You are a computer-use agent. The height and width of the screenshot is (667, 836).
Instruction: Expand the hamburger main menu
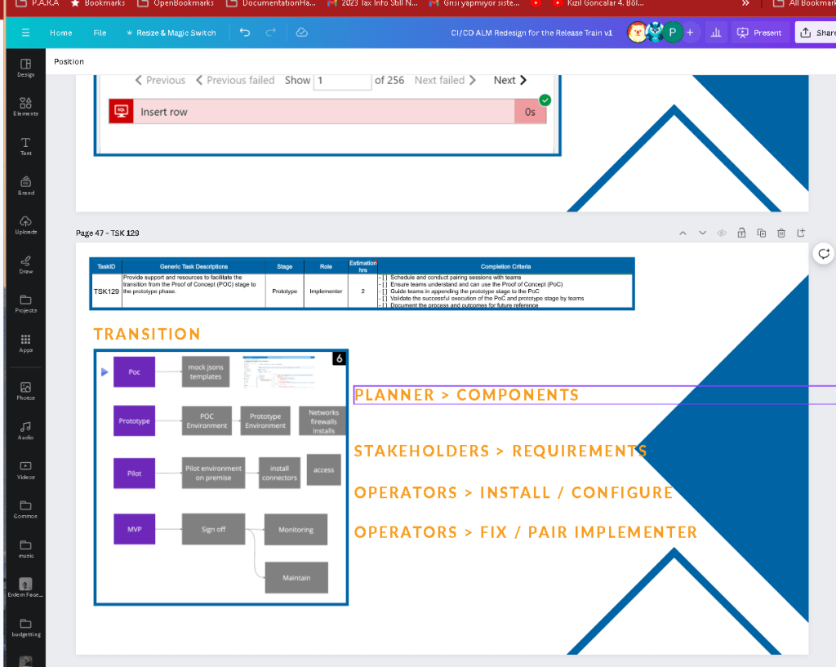pos(25,33)
